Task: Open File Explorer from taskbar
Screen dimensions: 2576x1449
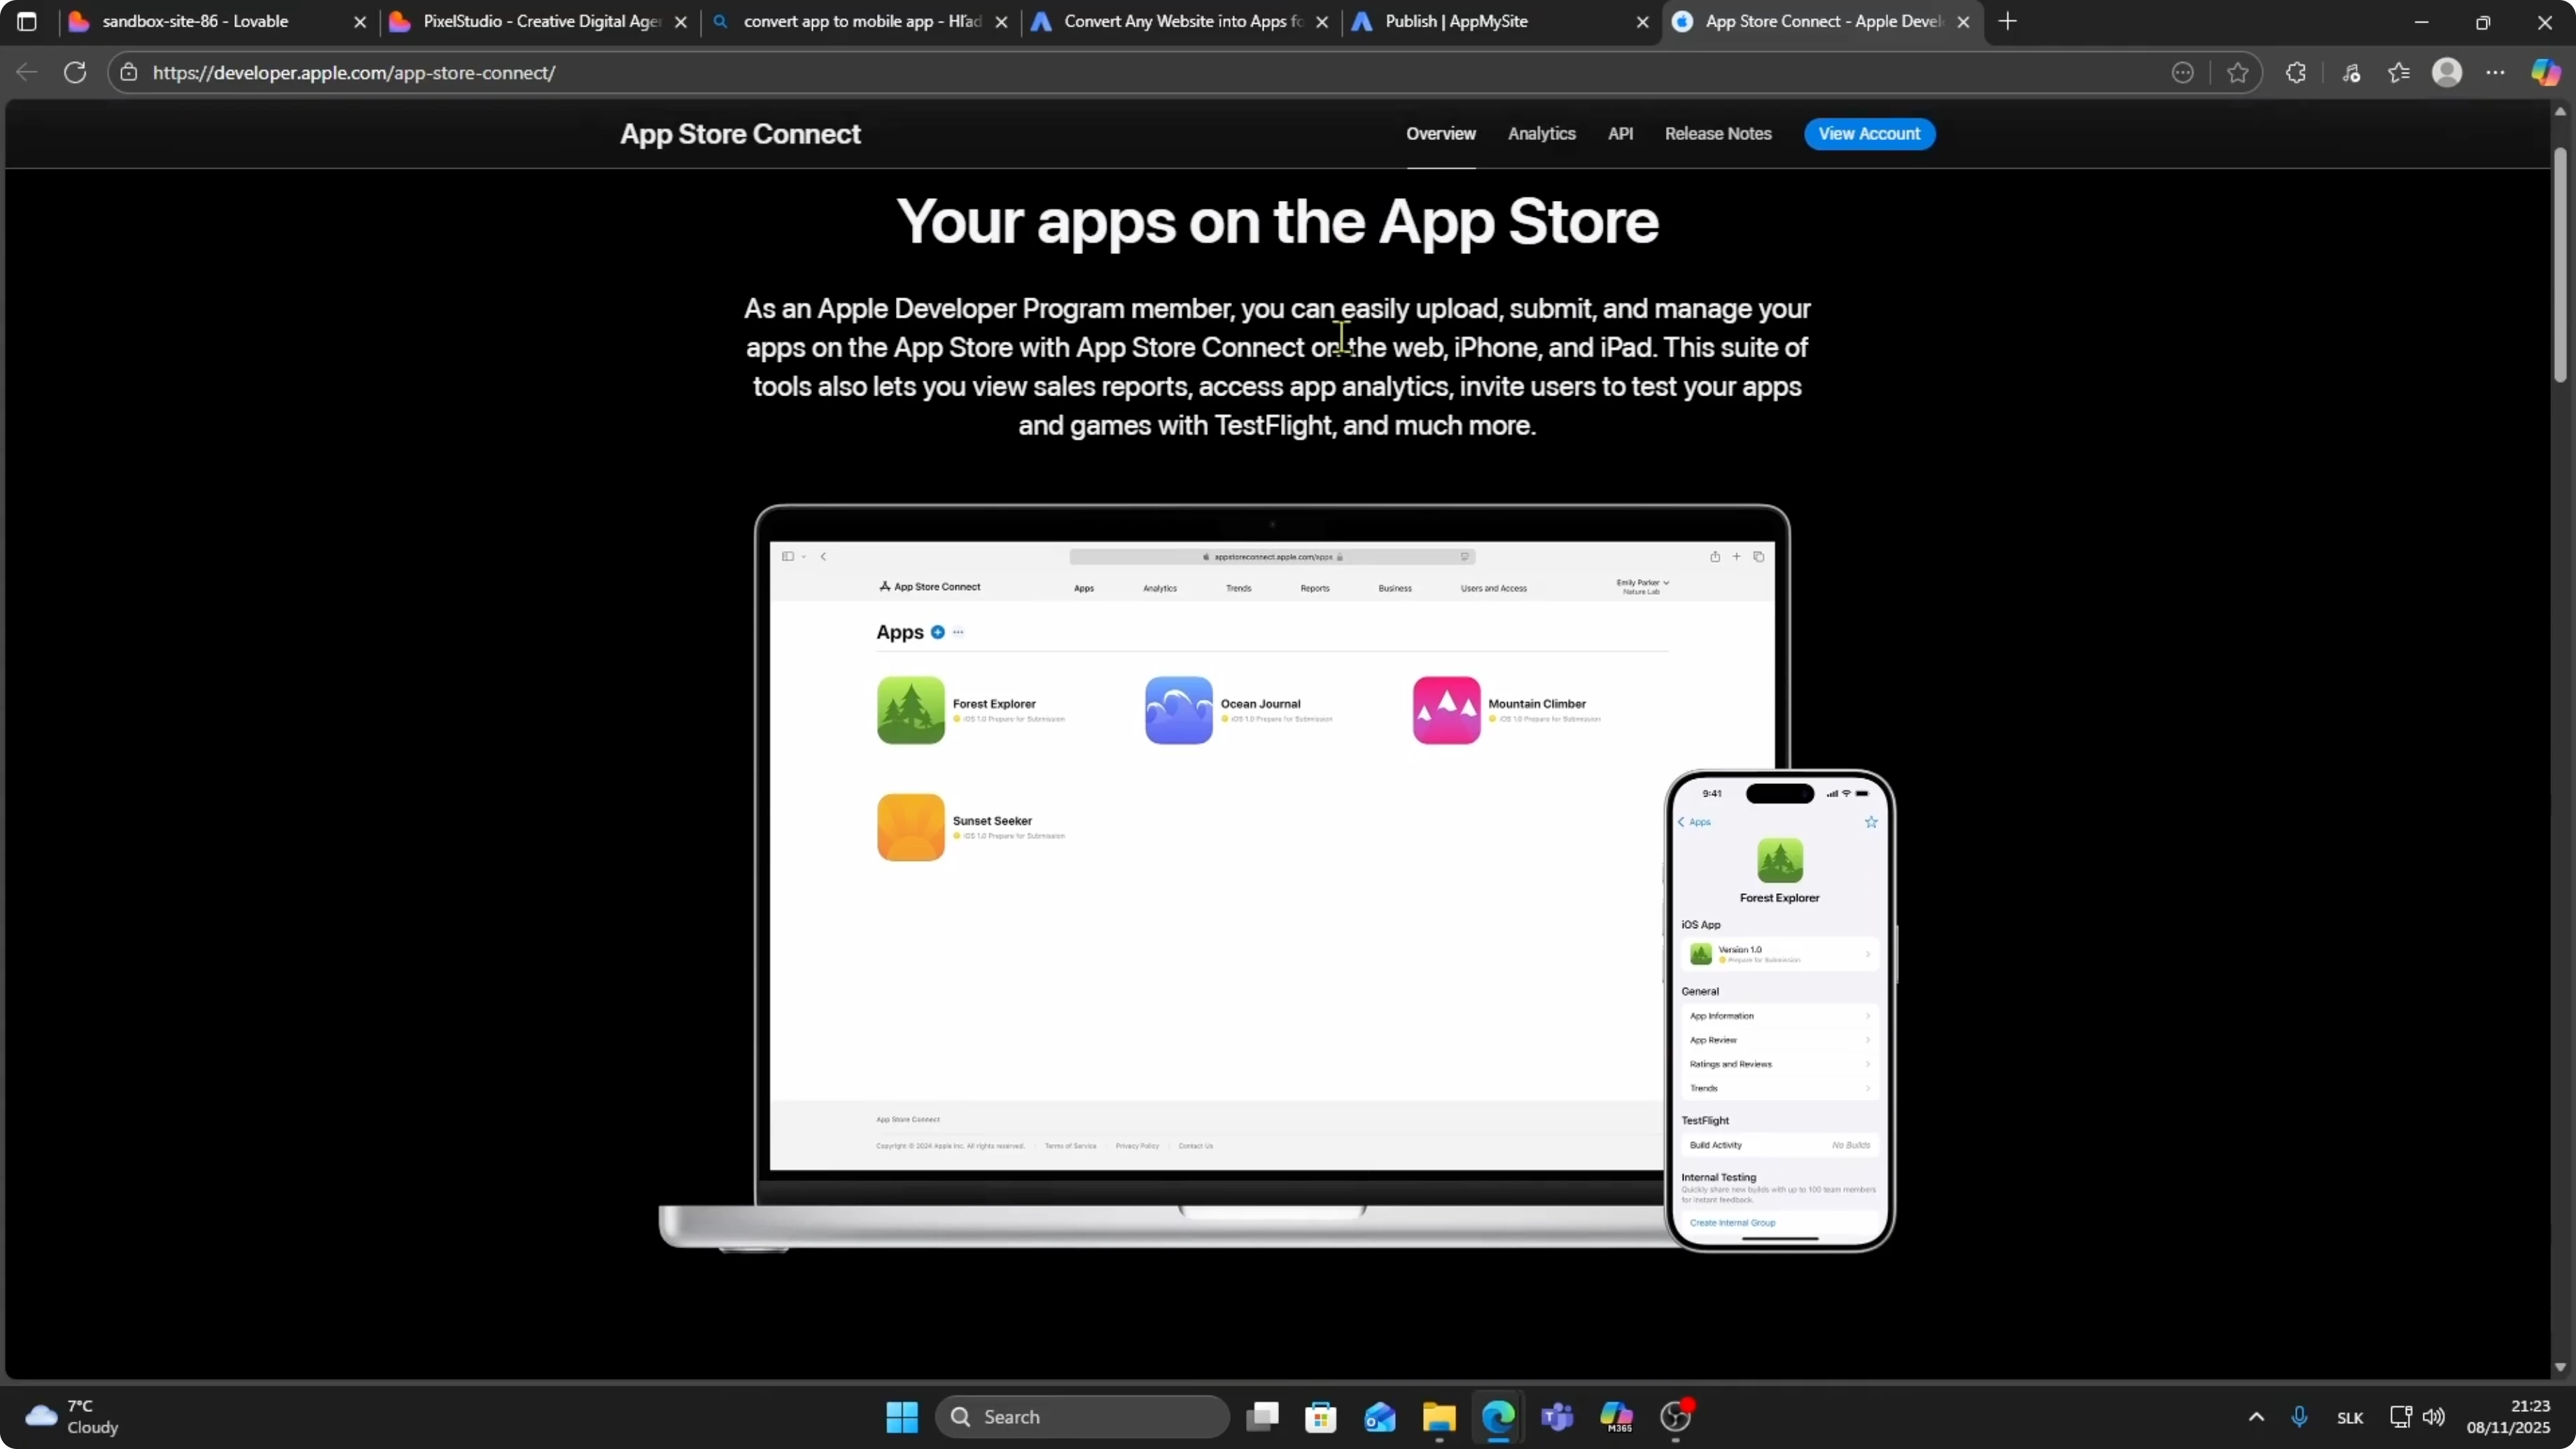Action: [1439, 1416]
